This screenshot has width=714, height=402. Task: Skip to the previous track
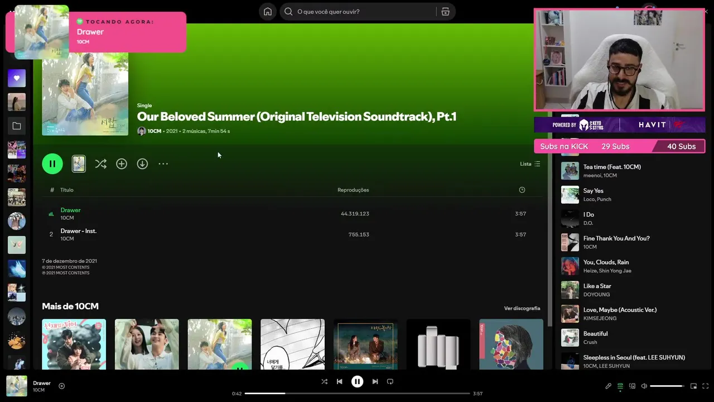point(339,381)
